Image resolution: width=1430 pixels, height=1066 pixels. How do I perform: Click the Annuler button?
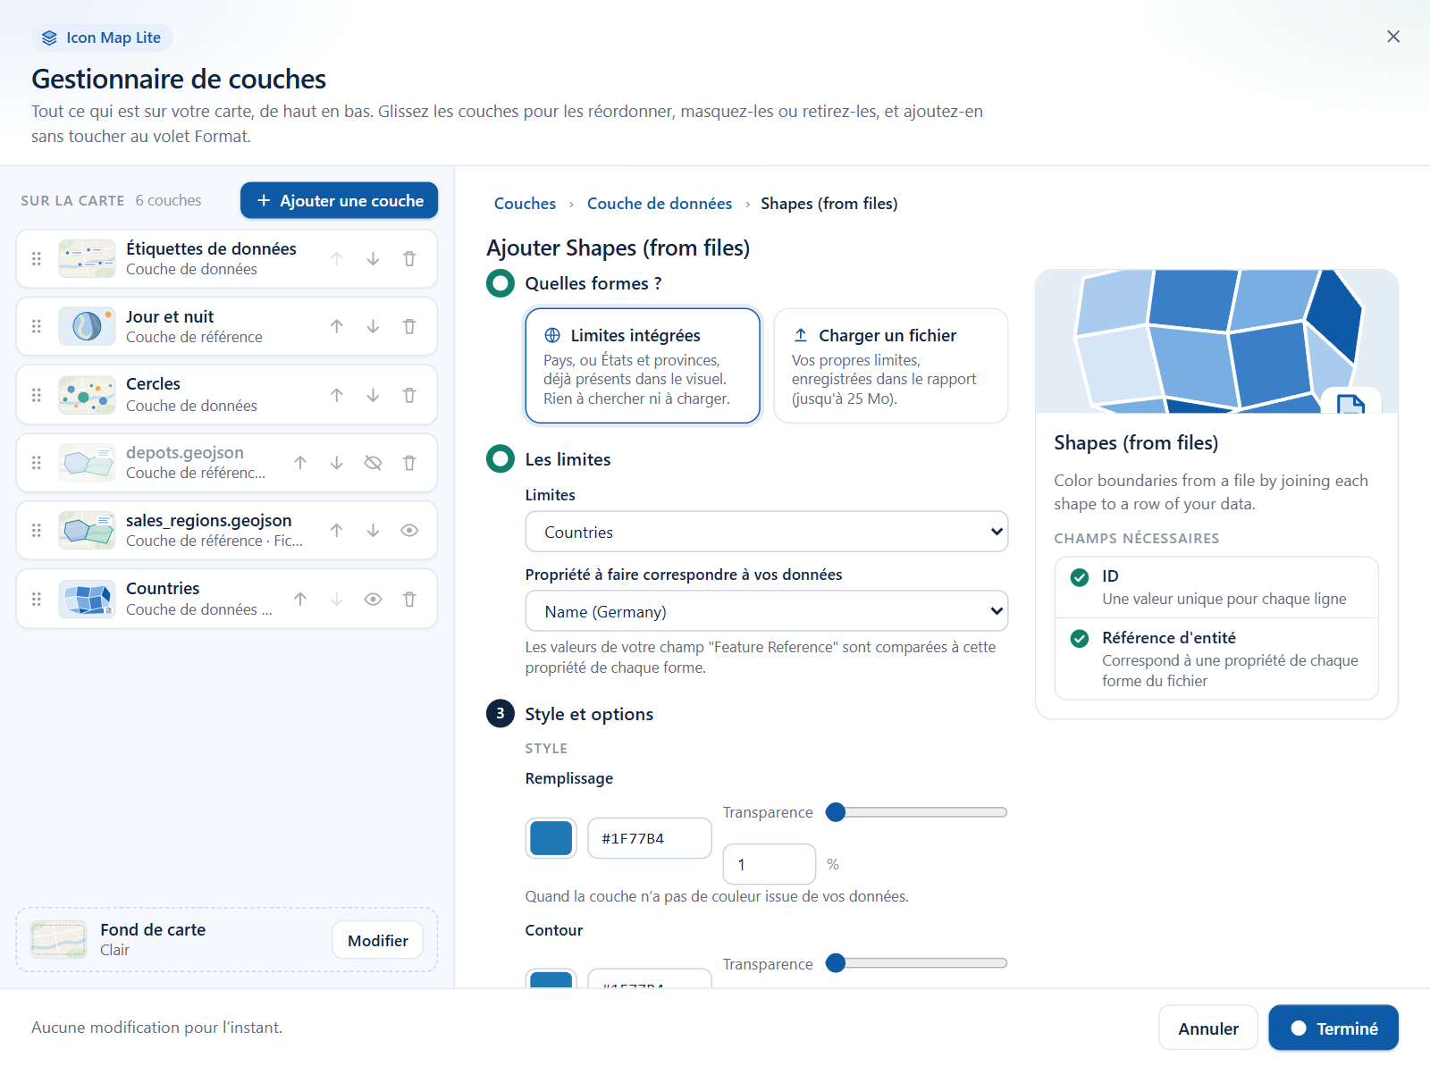tap(1208, 1028)
